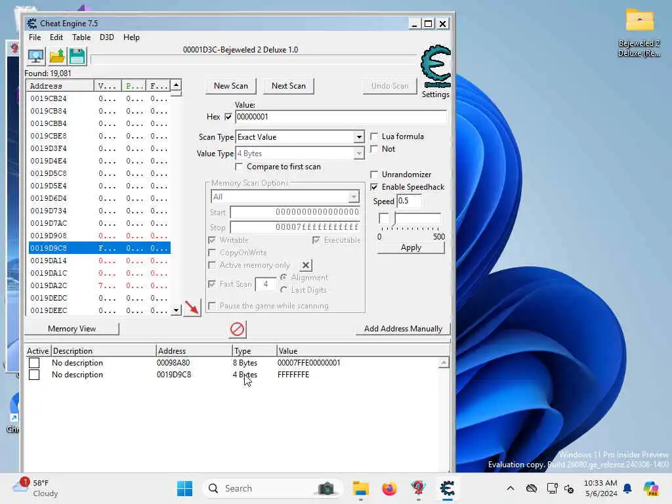
Task: Open the D3D menu
Action: click(107, 37)
